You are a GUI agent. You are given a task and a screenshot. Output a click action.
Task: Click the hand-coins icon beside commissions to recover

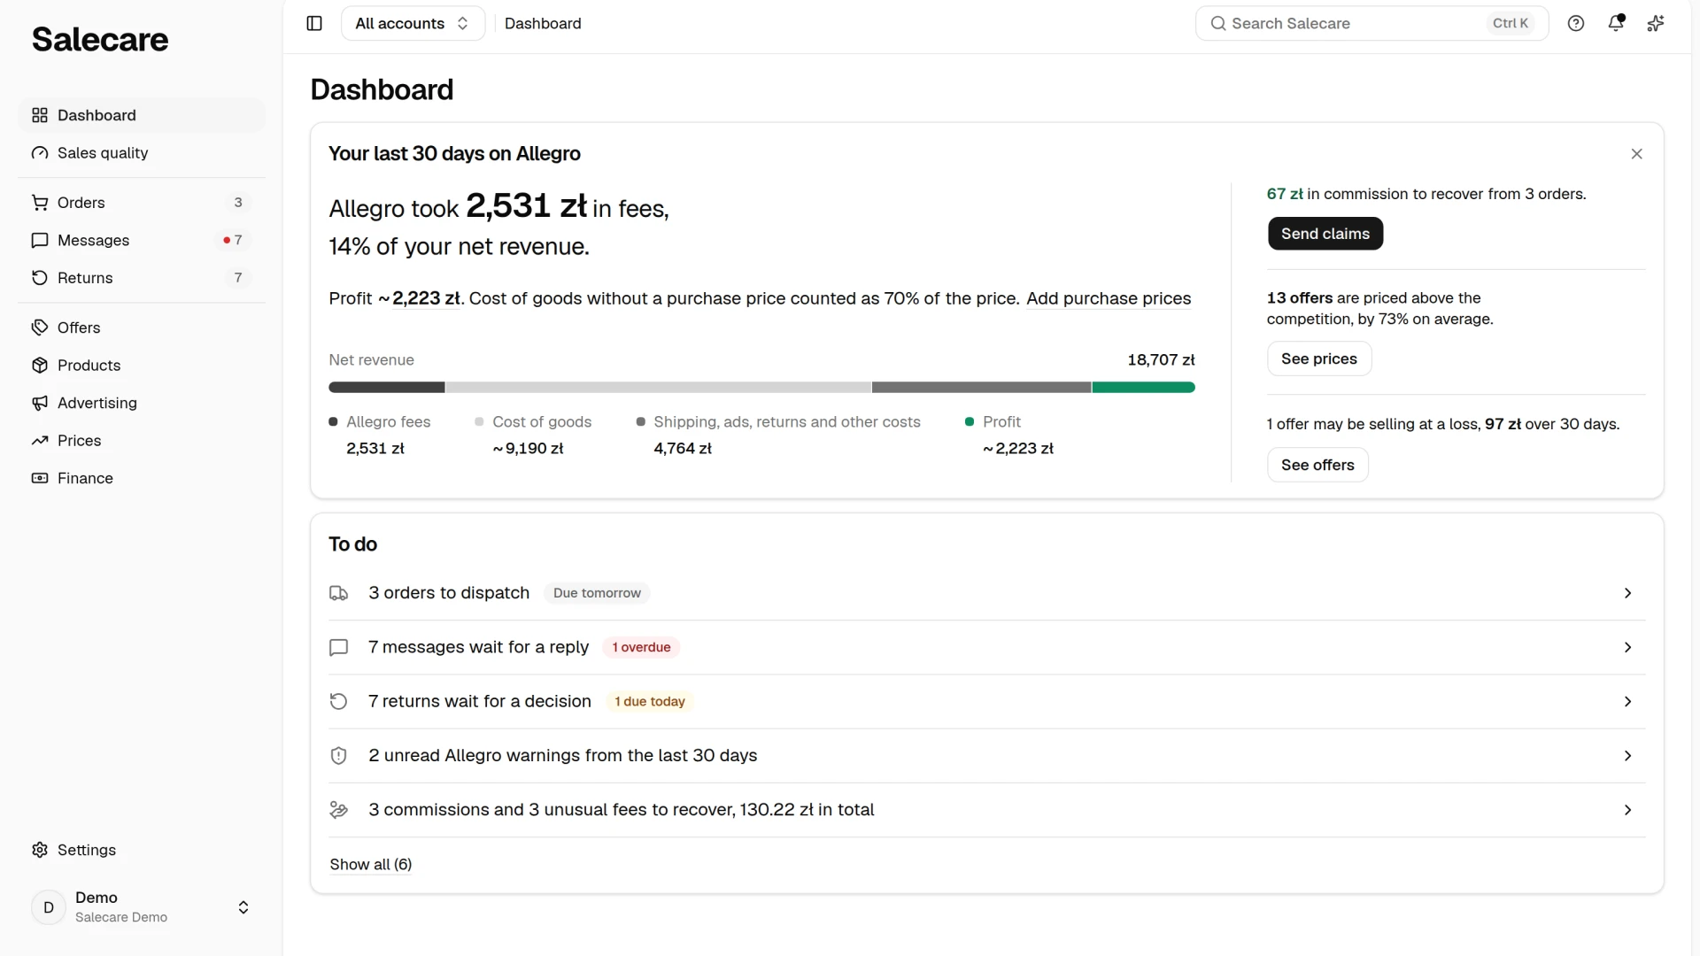338,810
